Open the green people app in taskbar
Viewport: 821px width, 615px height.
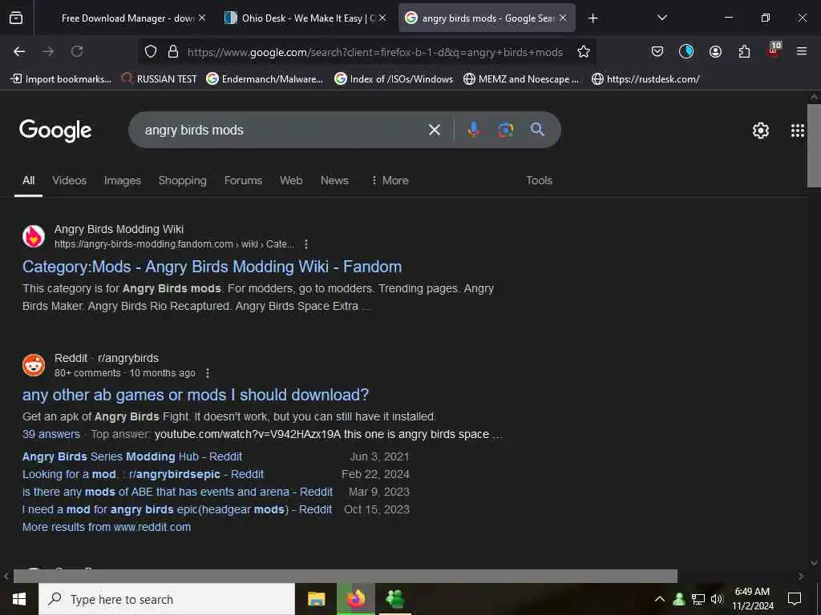[x=394, y=599]
